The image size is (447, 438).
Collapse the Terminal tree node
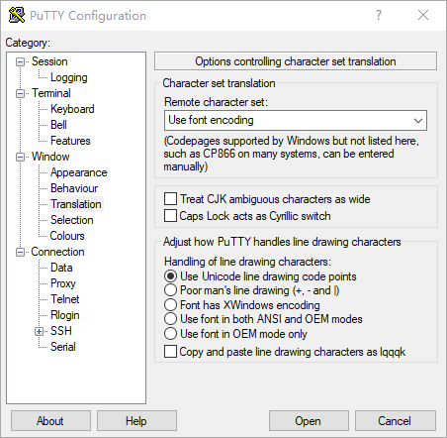click(x=21, y=93)
